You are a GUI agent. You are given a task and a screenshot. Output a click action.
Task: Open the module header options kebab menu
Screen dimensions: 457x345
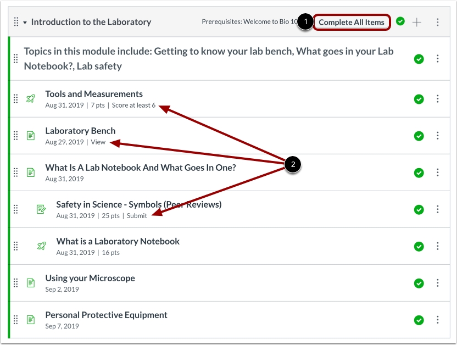pyautogui.click(x=438, y=22)
